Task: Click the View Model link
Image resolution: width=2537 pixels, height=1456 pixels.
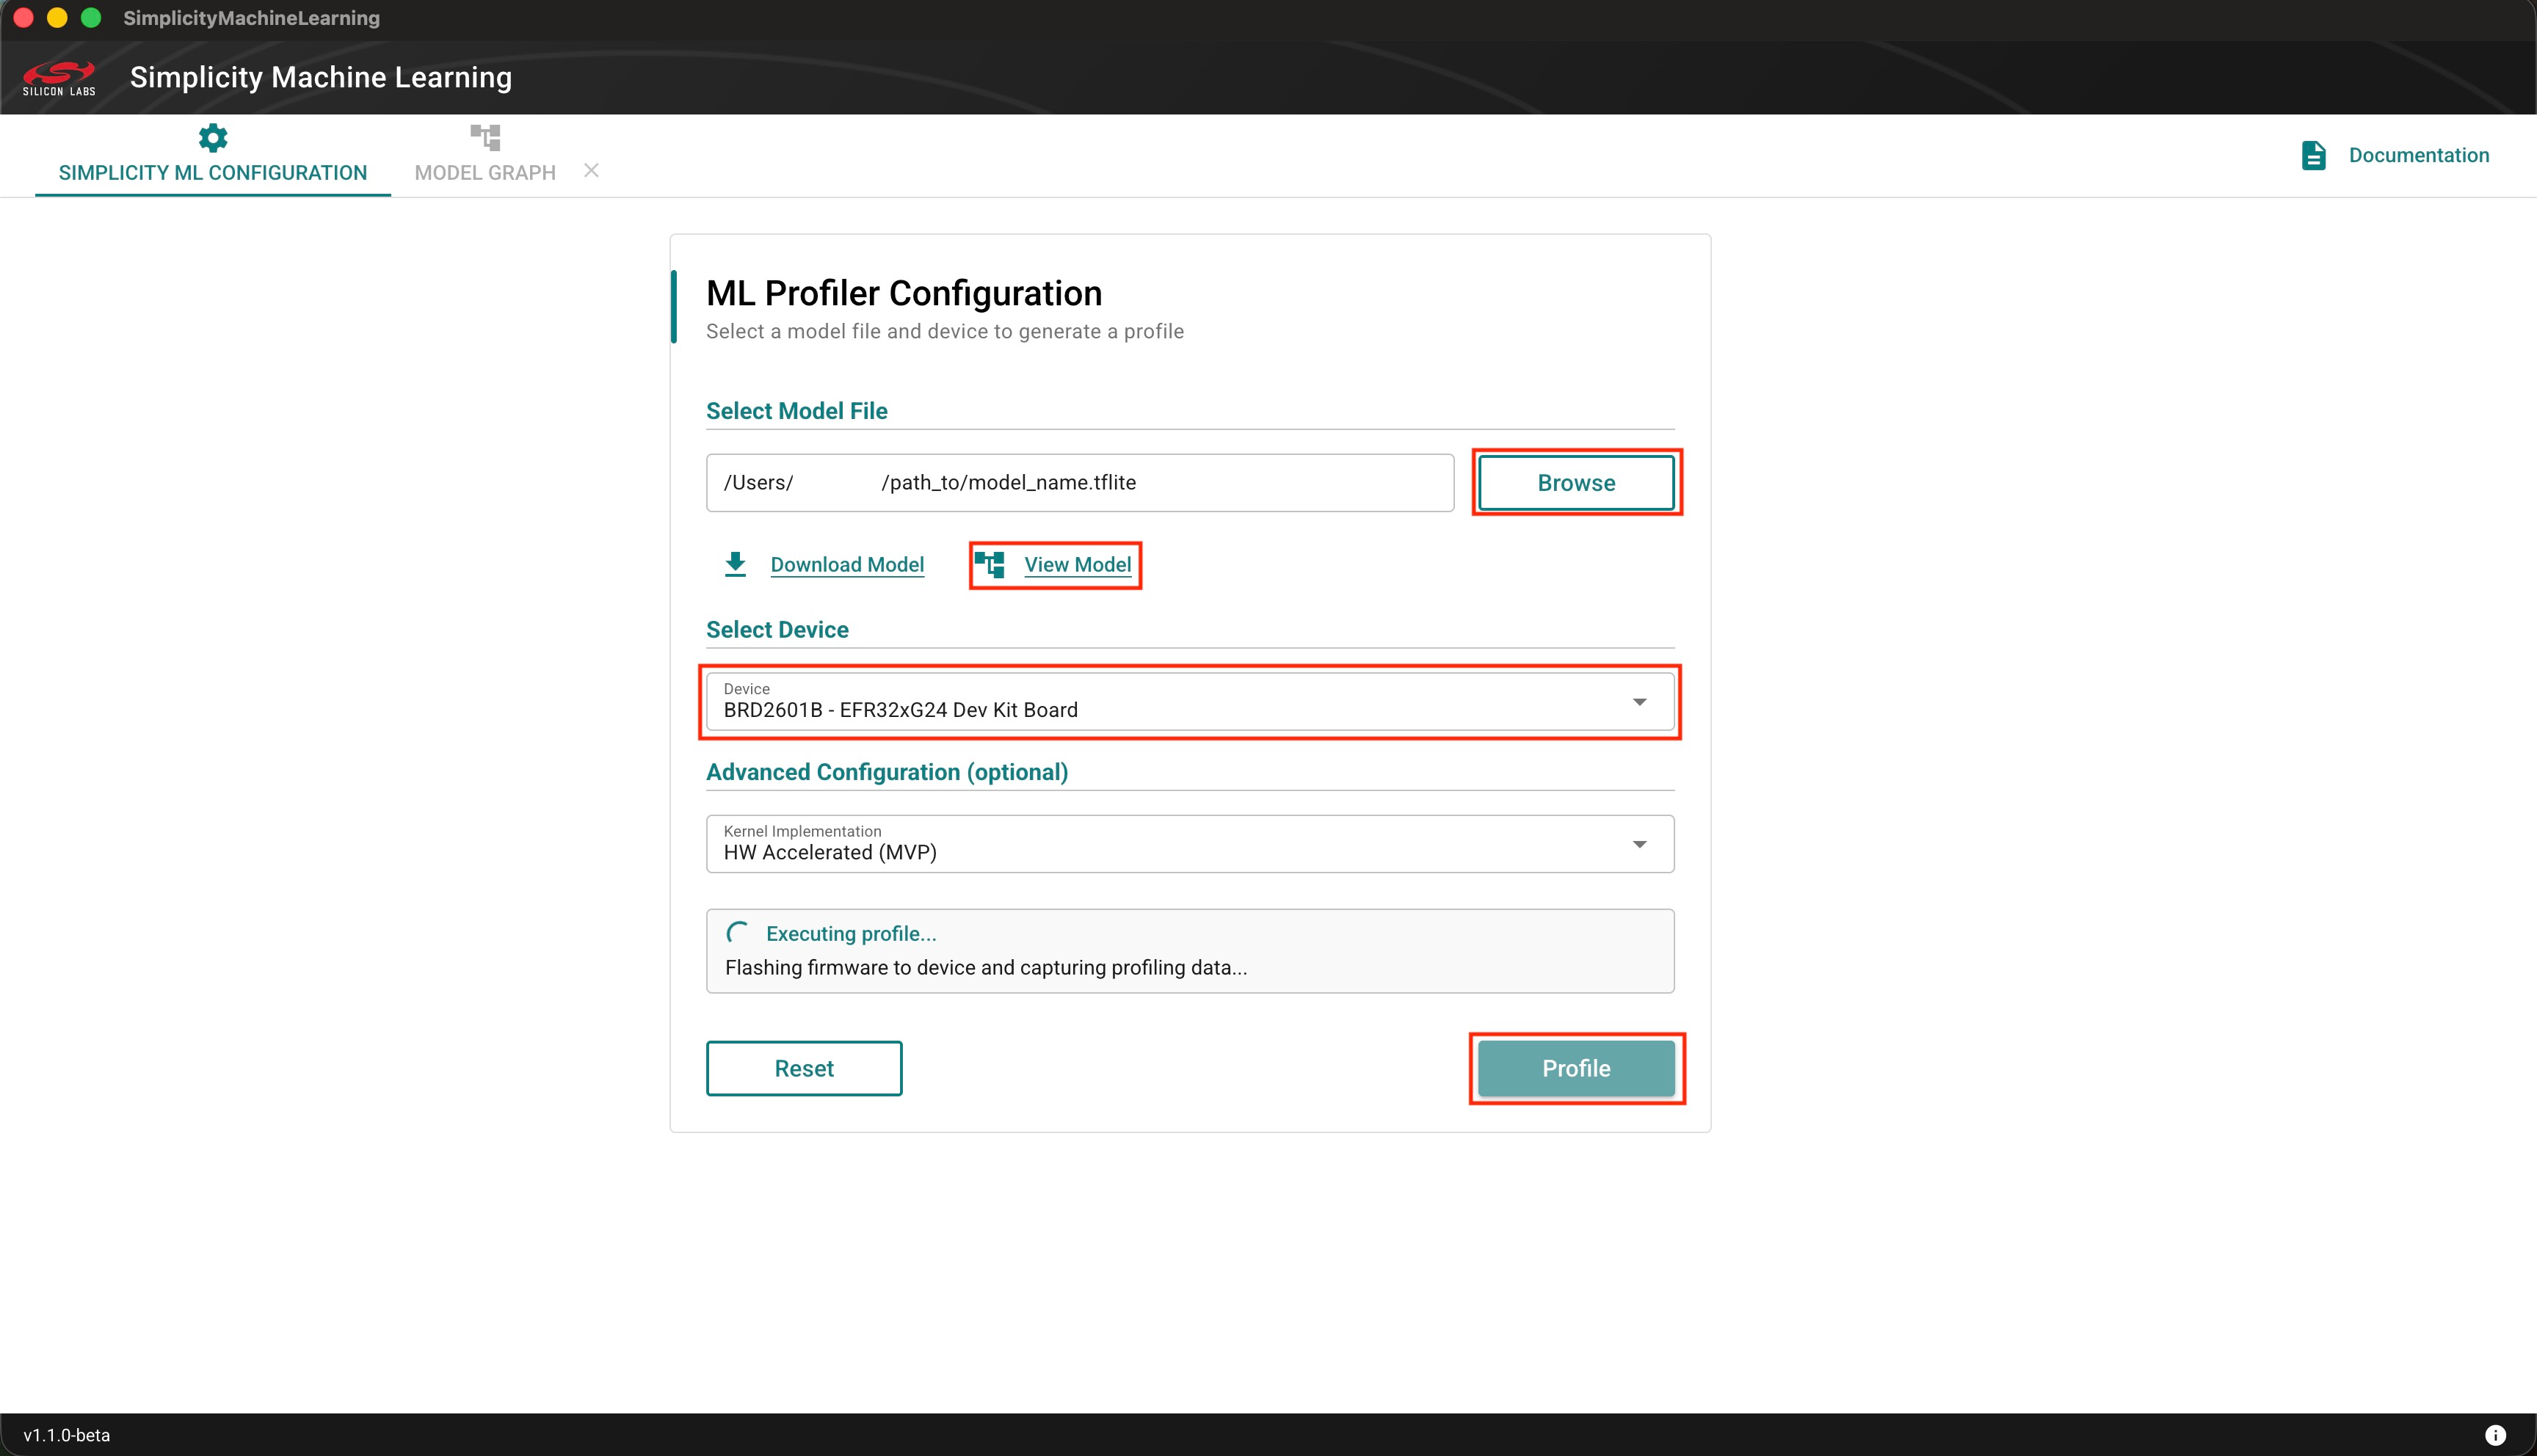Action: (1077, 565)
